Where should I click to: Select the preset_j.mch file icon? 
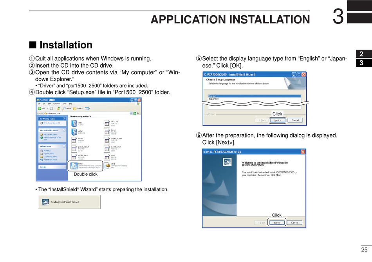click(74, 157)
